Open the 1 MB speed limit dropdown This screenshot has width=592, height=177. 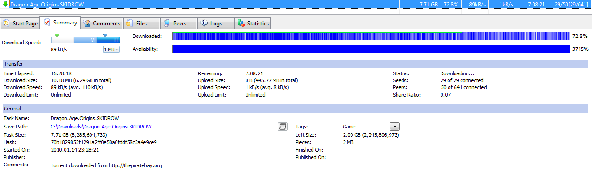pyautogui.click(x=111, y=49)
